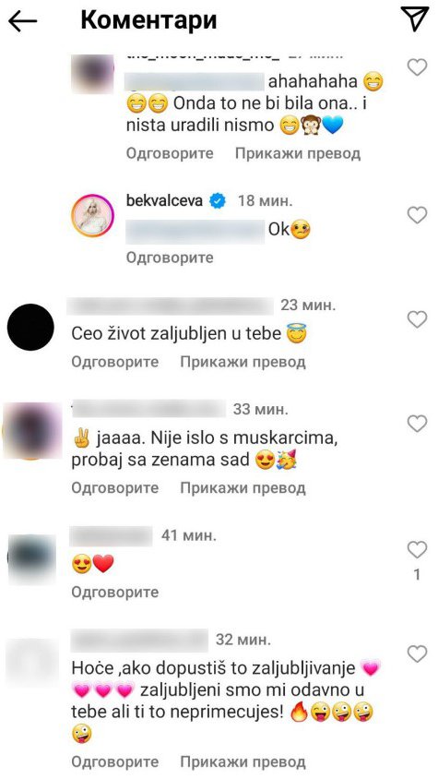
Task: Tap heart on the 41 мин. emoji comment
Action: point(417,550)
